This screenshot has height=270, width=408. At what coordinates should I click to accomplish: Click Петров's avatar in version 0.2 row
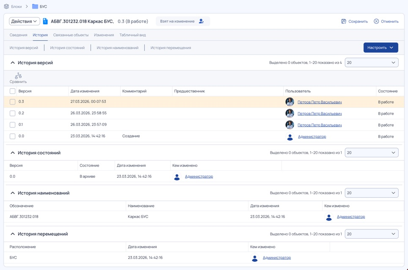289,113
